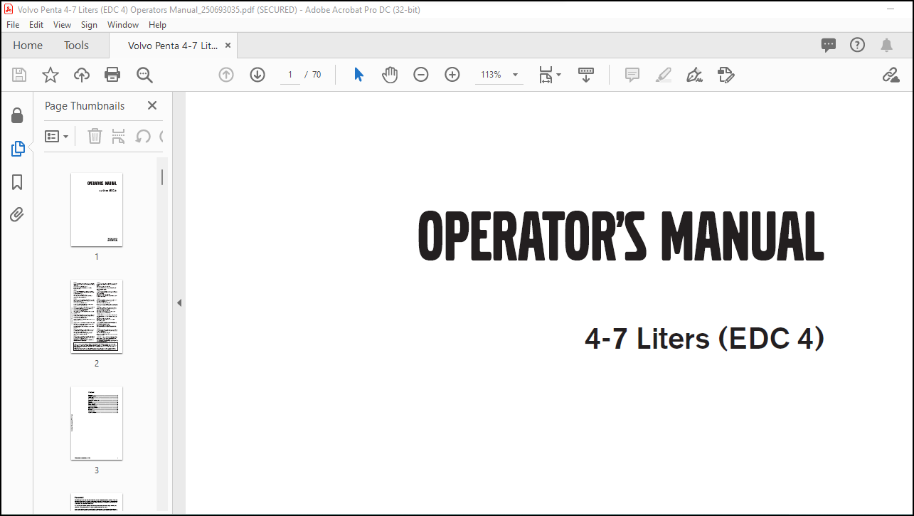Collapse the navigation pane arrow
This screenshot has height=516, width=914.
(179, 302)
